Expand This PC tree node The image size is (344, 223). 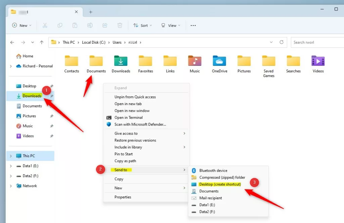11,156
